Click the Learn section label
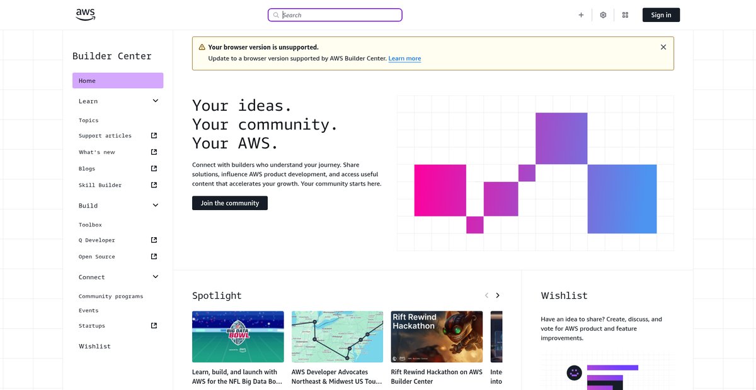This screenshot has width=756, height=390. [x=88, y=101]
